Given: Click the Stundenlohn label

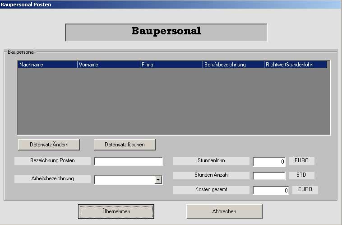Looking at the screenshot, I should (x=211, y=160).
